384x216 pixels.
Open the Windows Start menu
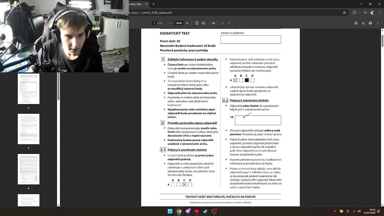pos(170,211)
